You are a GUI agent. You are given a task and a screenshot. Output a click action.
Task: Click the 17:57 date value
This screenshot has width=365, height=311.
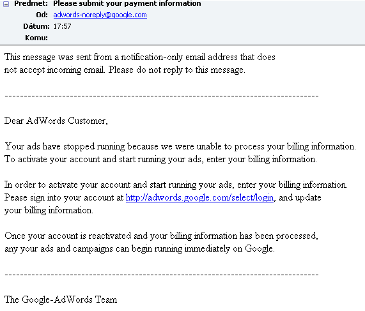pyautogui.click(x=62, y=26)
